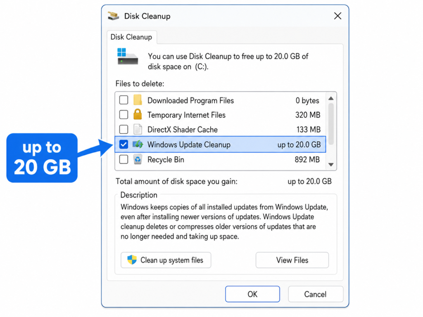
Task: Click the file list scrollbar thumb
Action: [x=331, y=124]
